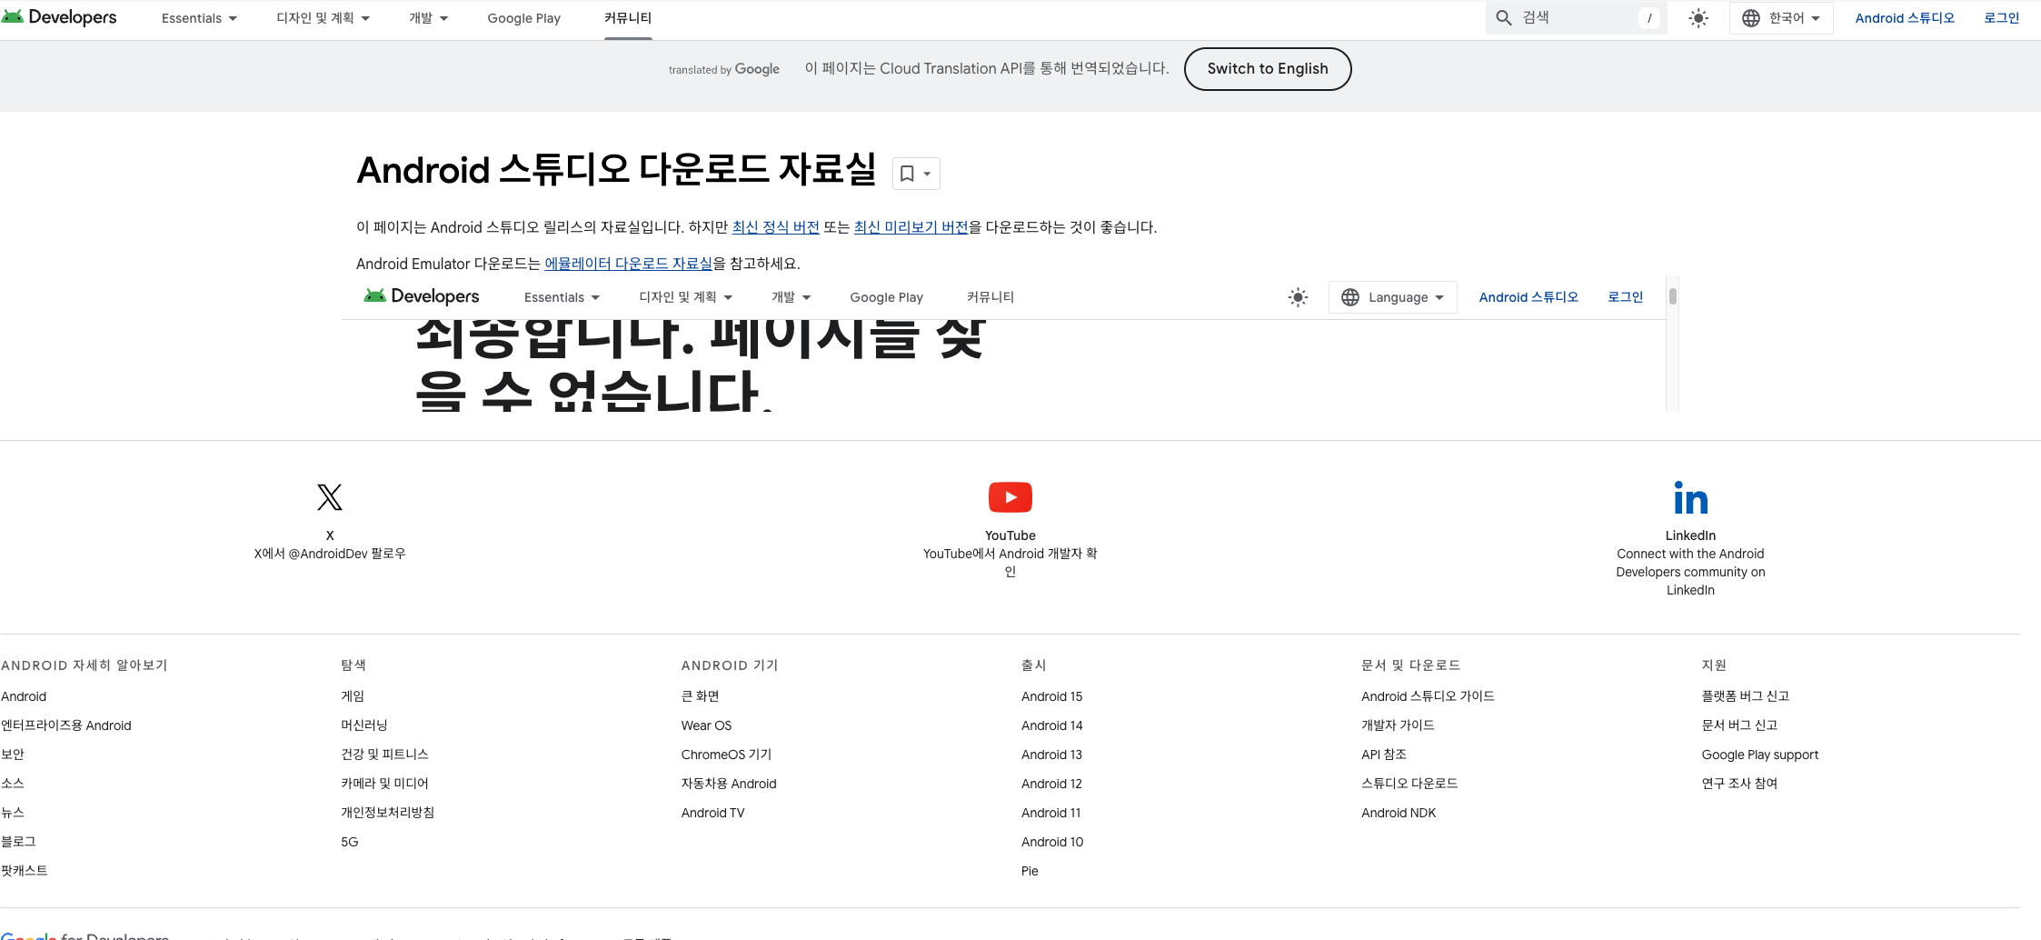Open the Android 15 footer link
2041x940 pixels.
pyautogui.click(x=1051, y=696)
